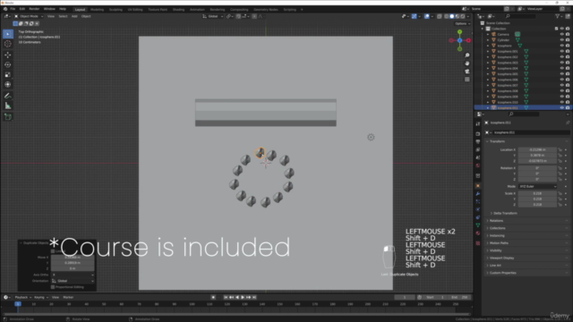The width and height of the screenshot is (573, 322).
Task: Open the Object properties orange square tab
Action: (477, 186)
